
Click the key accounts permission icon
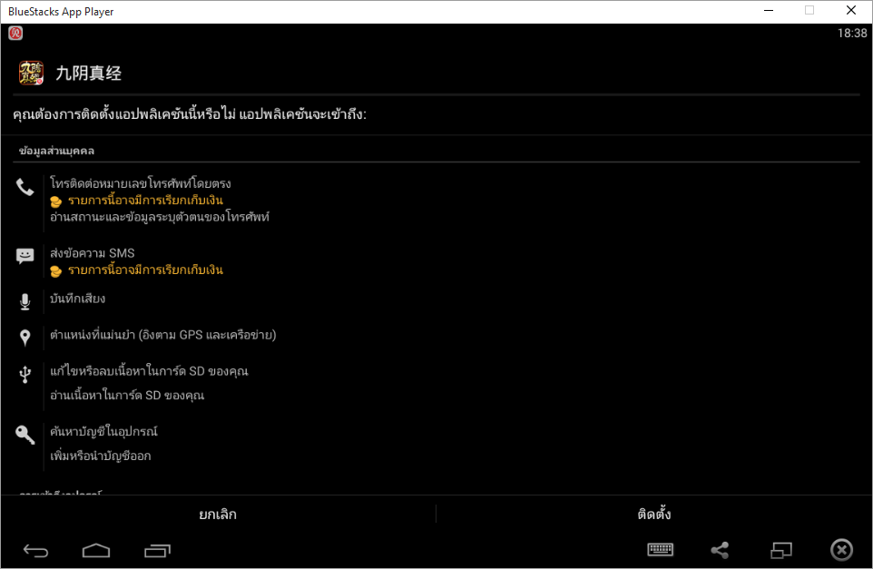click(x=25, y=435)
